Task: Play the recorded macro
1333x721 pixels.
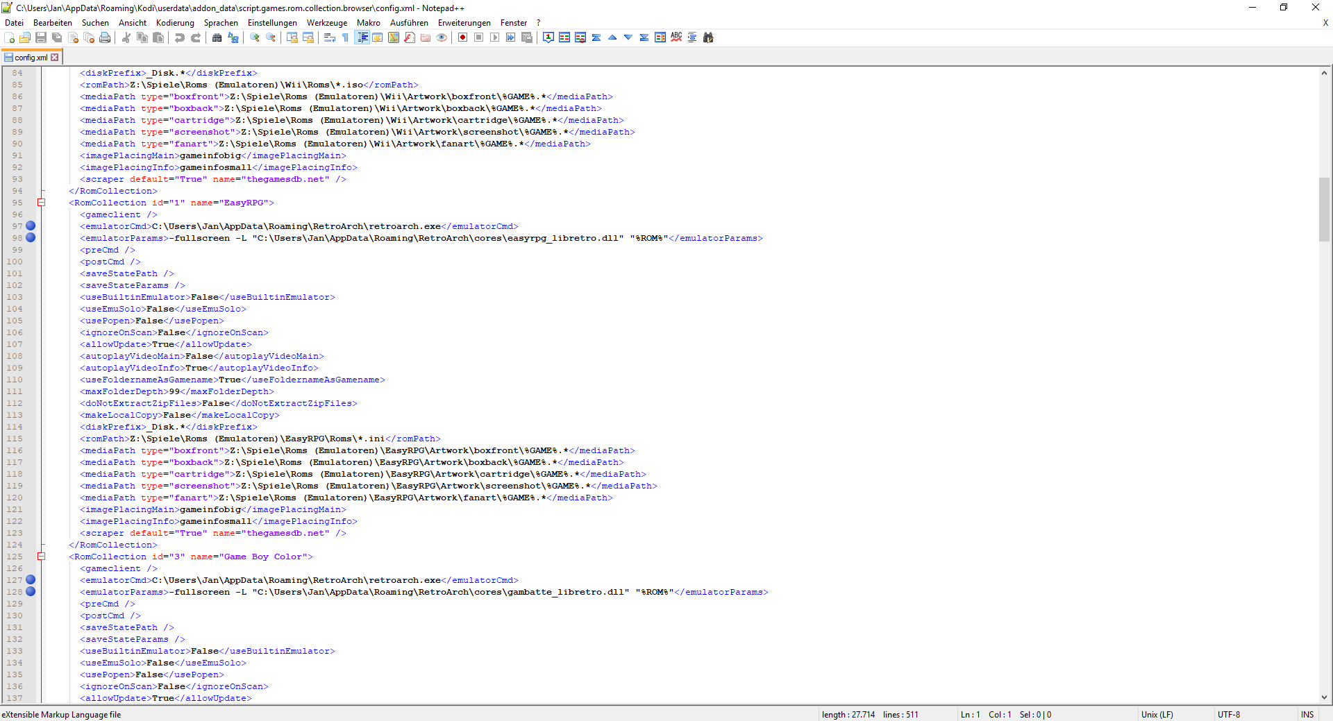Action: (x=494, y=37)
